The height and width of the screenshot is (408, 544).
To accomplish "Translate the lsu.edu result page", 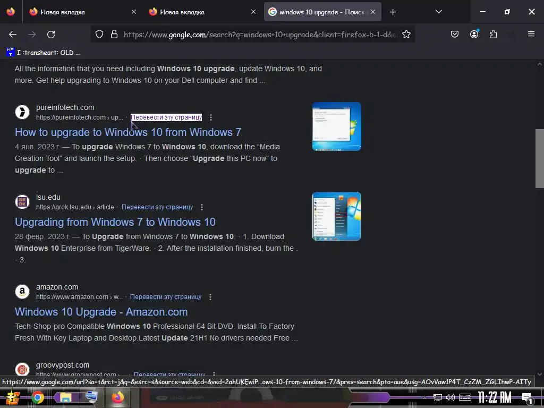I will 157,207.
